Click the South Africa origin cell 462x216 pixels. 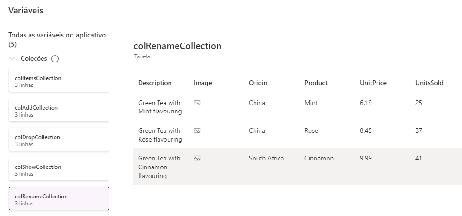[x=266, y=158]
